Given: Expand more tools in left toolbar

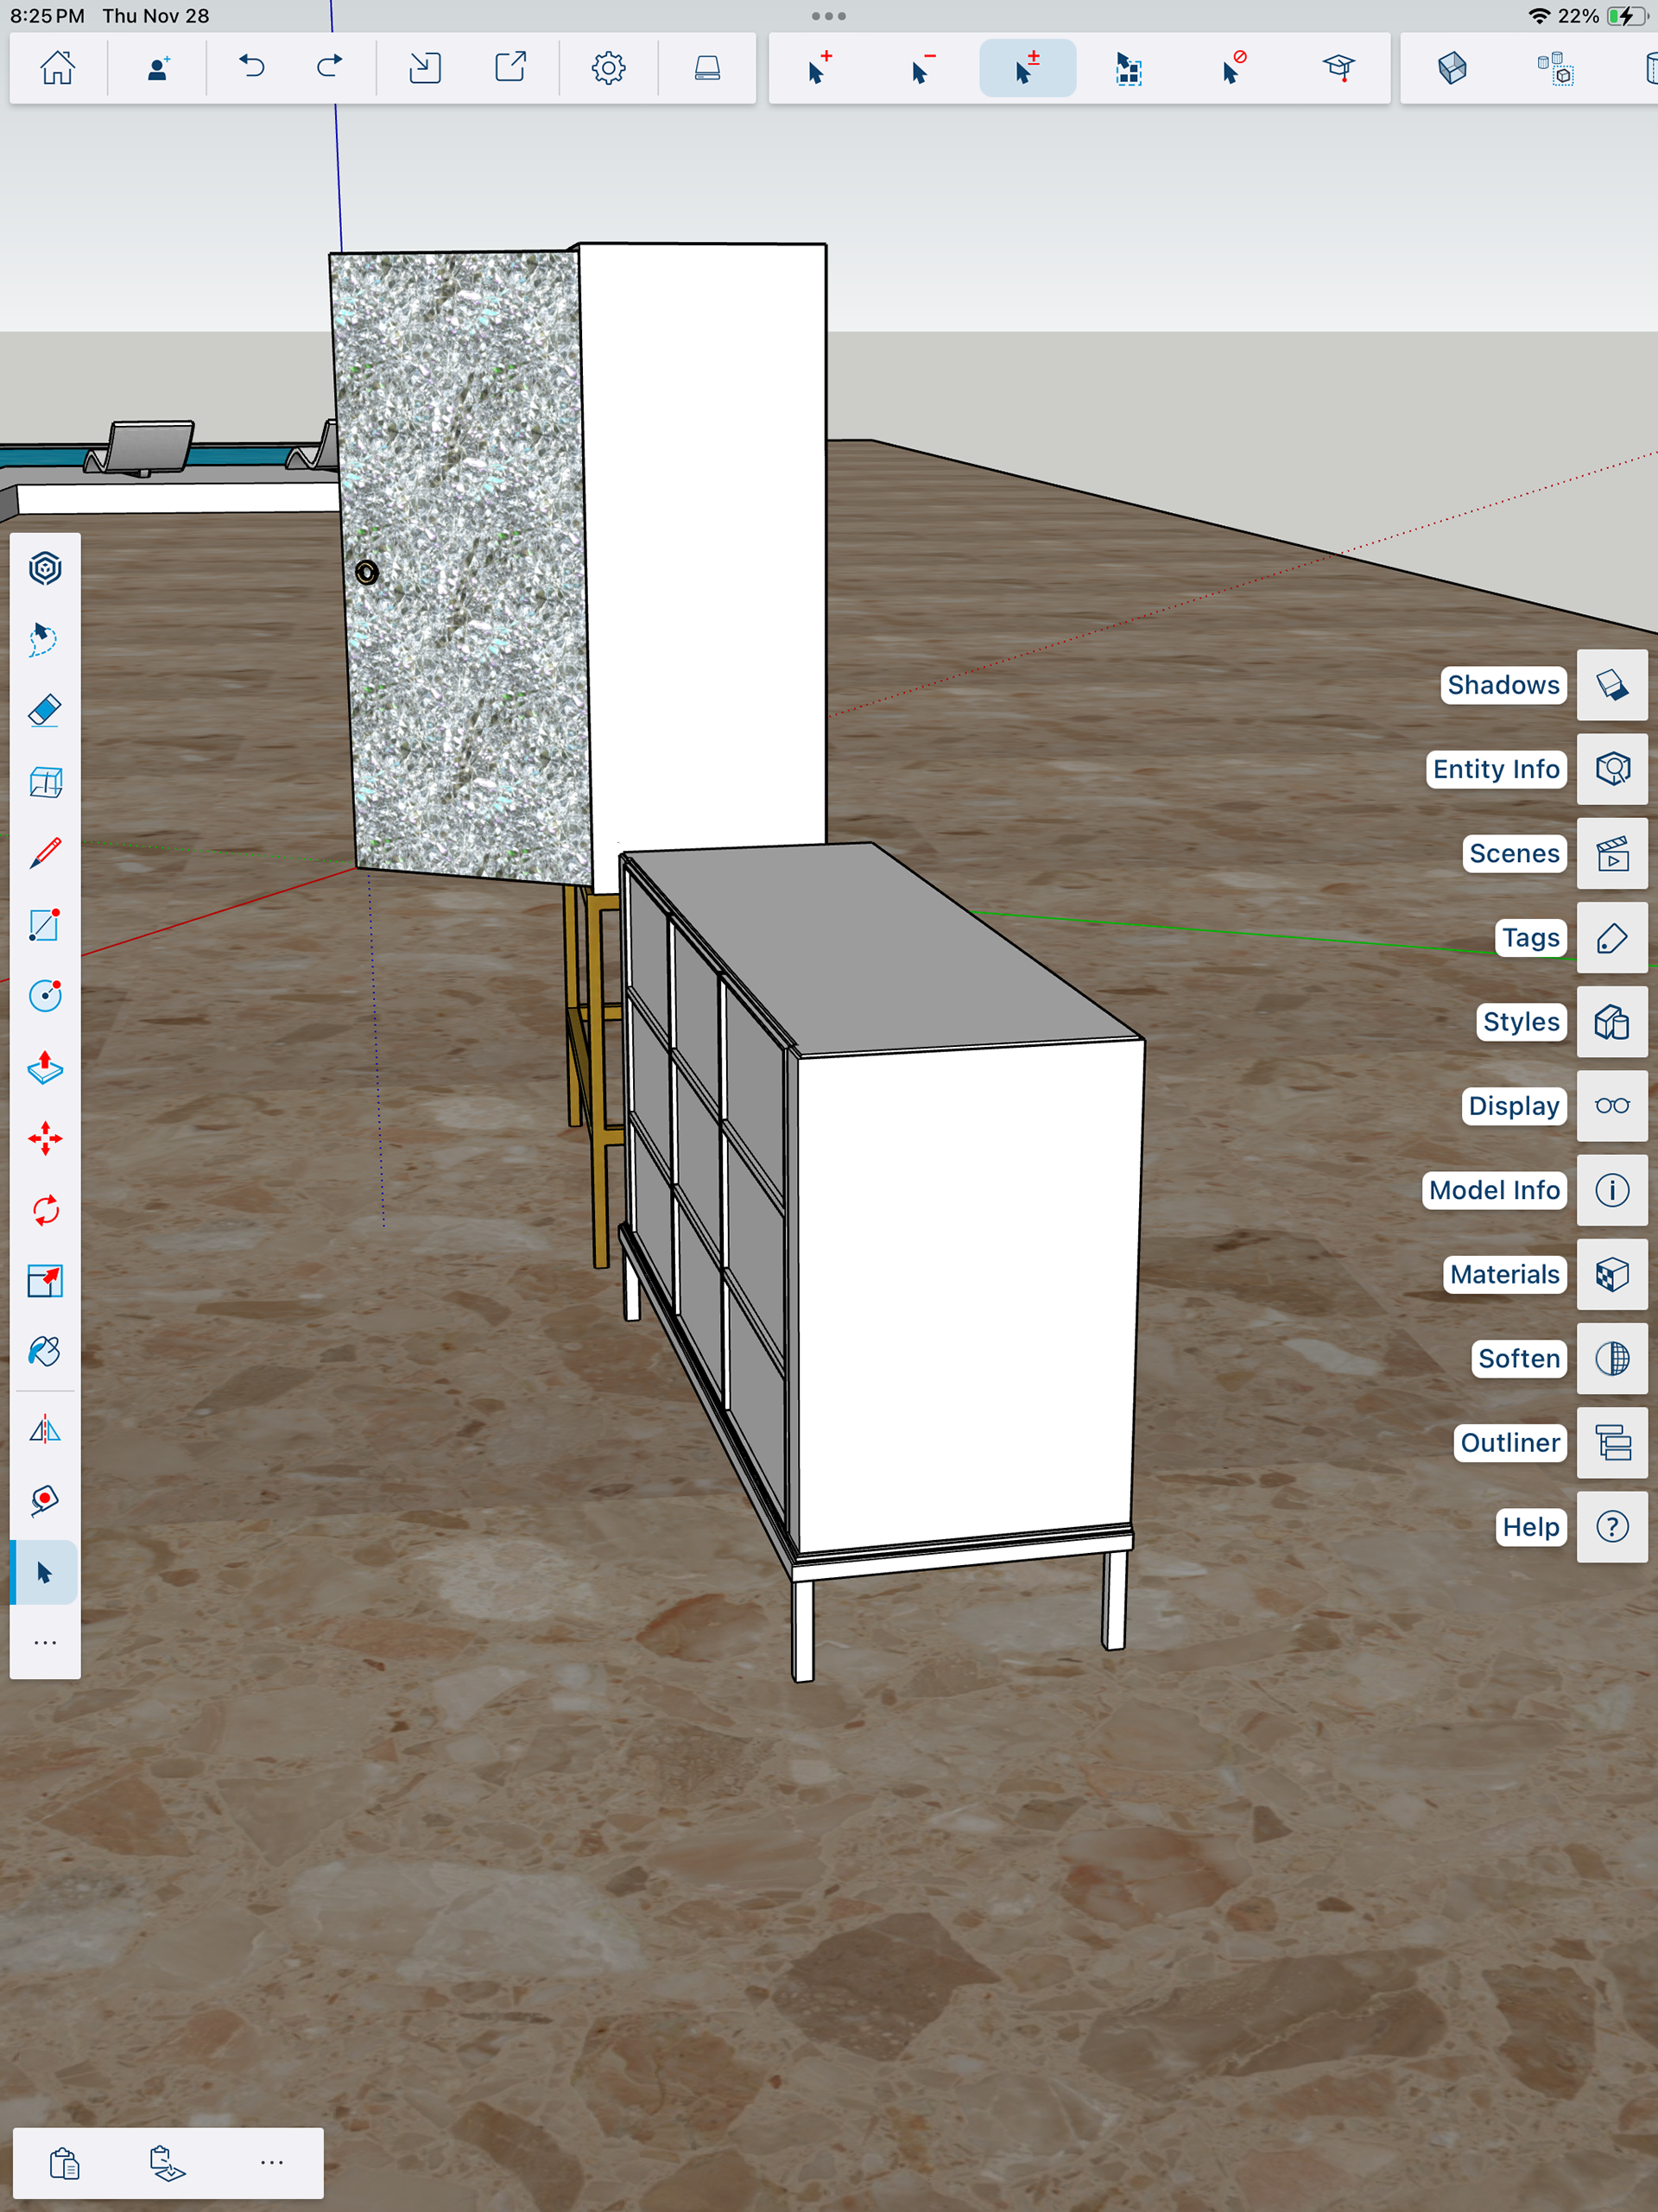Looking at the screenshot, I should point(45,1643).
